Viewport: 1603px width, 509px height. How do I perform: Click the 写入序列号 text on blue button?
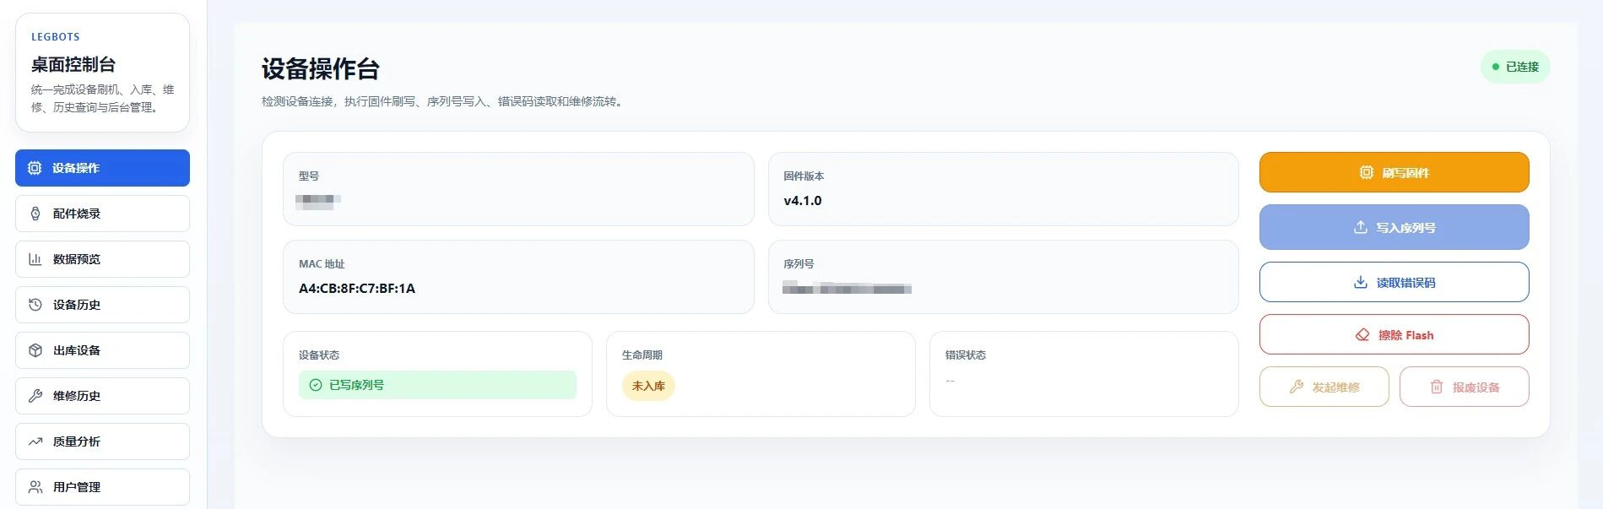tap(1405, 228)
